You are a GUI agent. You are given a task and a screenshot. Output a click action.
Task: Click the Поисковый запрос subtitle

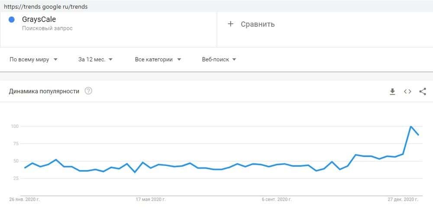tap(47, 29)
